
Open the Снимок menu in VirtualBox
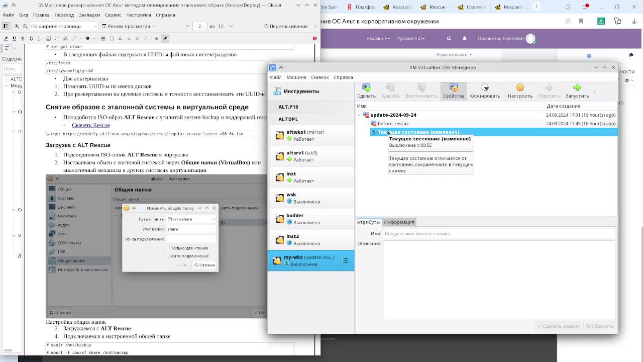pos(319,77)
